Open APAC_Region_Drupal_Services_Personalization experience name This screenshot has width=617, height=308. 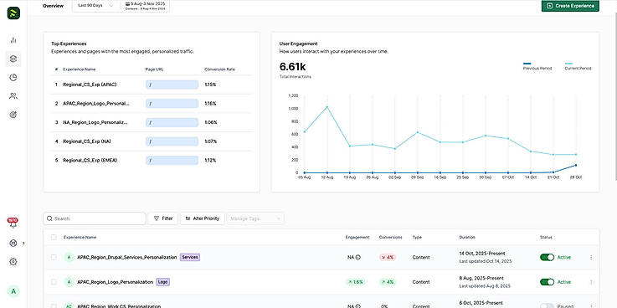tap(127, 257)
